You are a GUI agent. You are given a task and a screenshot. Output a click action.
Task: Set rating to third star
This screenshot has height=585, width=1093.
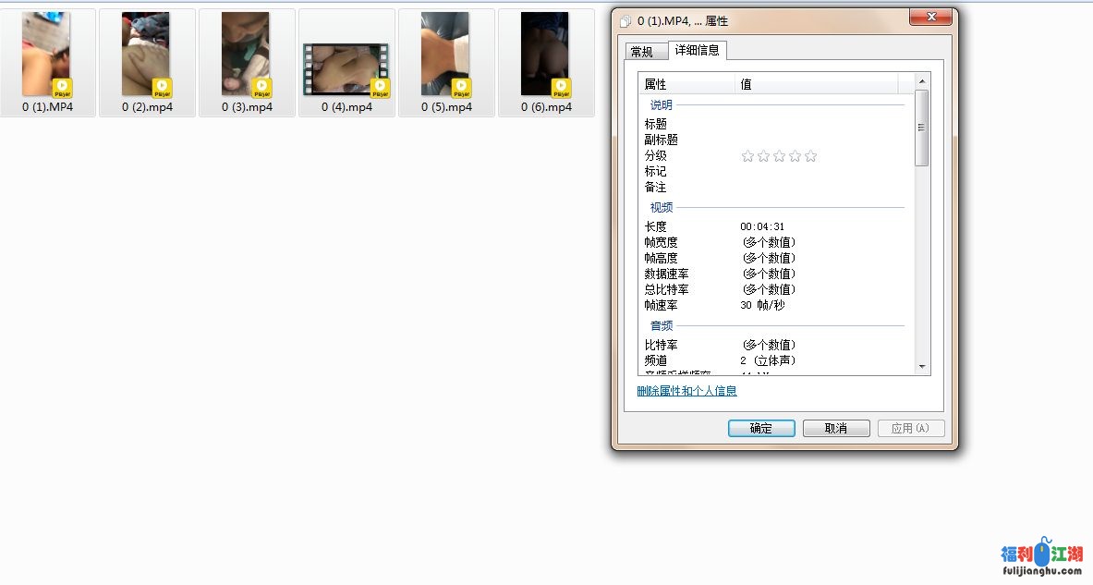click(779, 156)
